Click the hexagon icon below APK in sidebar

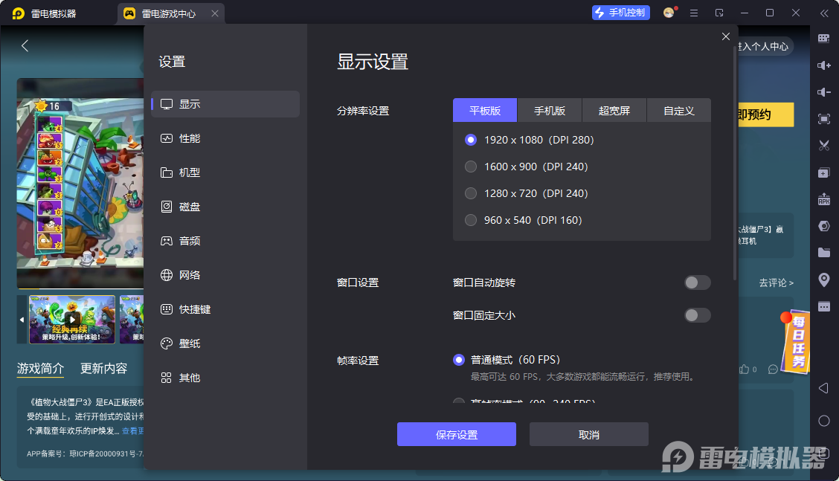[x=824, y=226]
